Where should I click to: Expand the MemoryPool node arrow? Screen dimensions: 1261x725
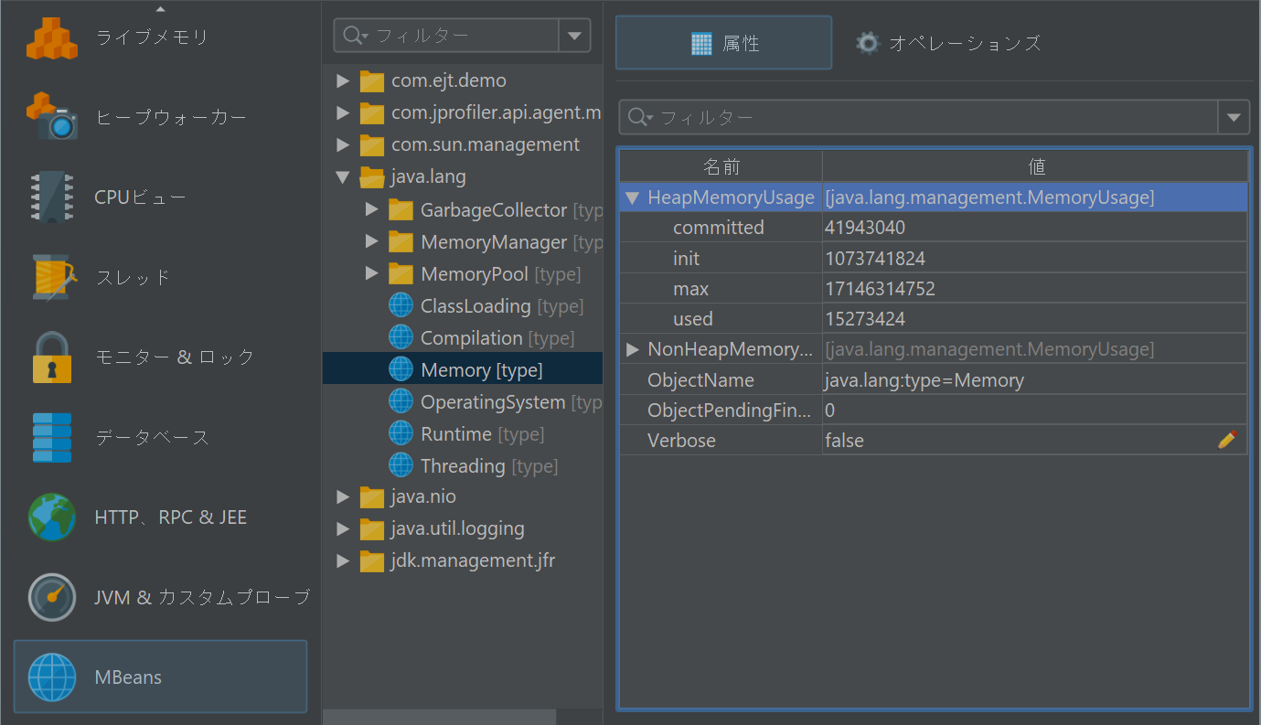click(371, 273)
